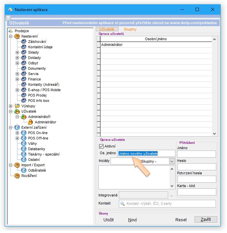This screenshot has width=227, height=233.
Task: Open the Skupiny dropdown list
Action: (172, 161)
